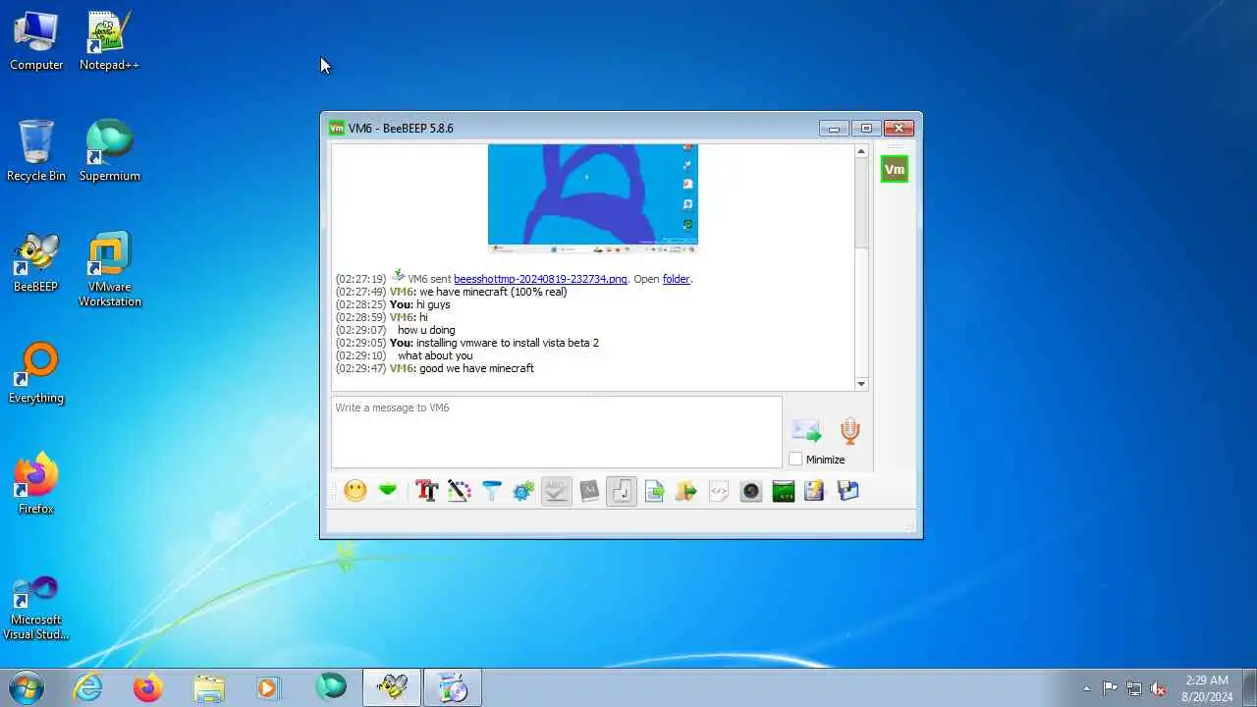Click the Show desktop button
Viewport: 1257px width, 707px height.
tap(1249, 687)
